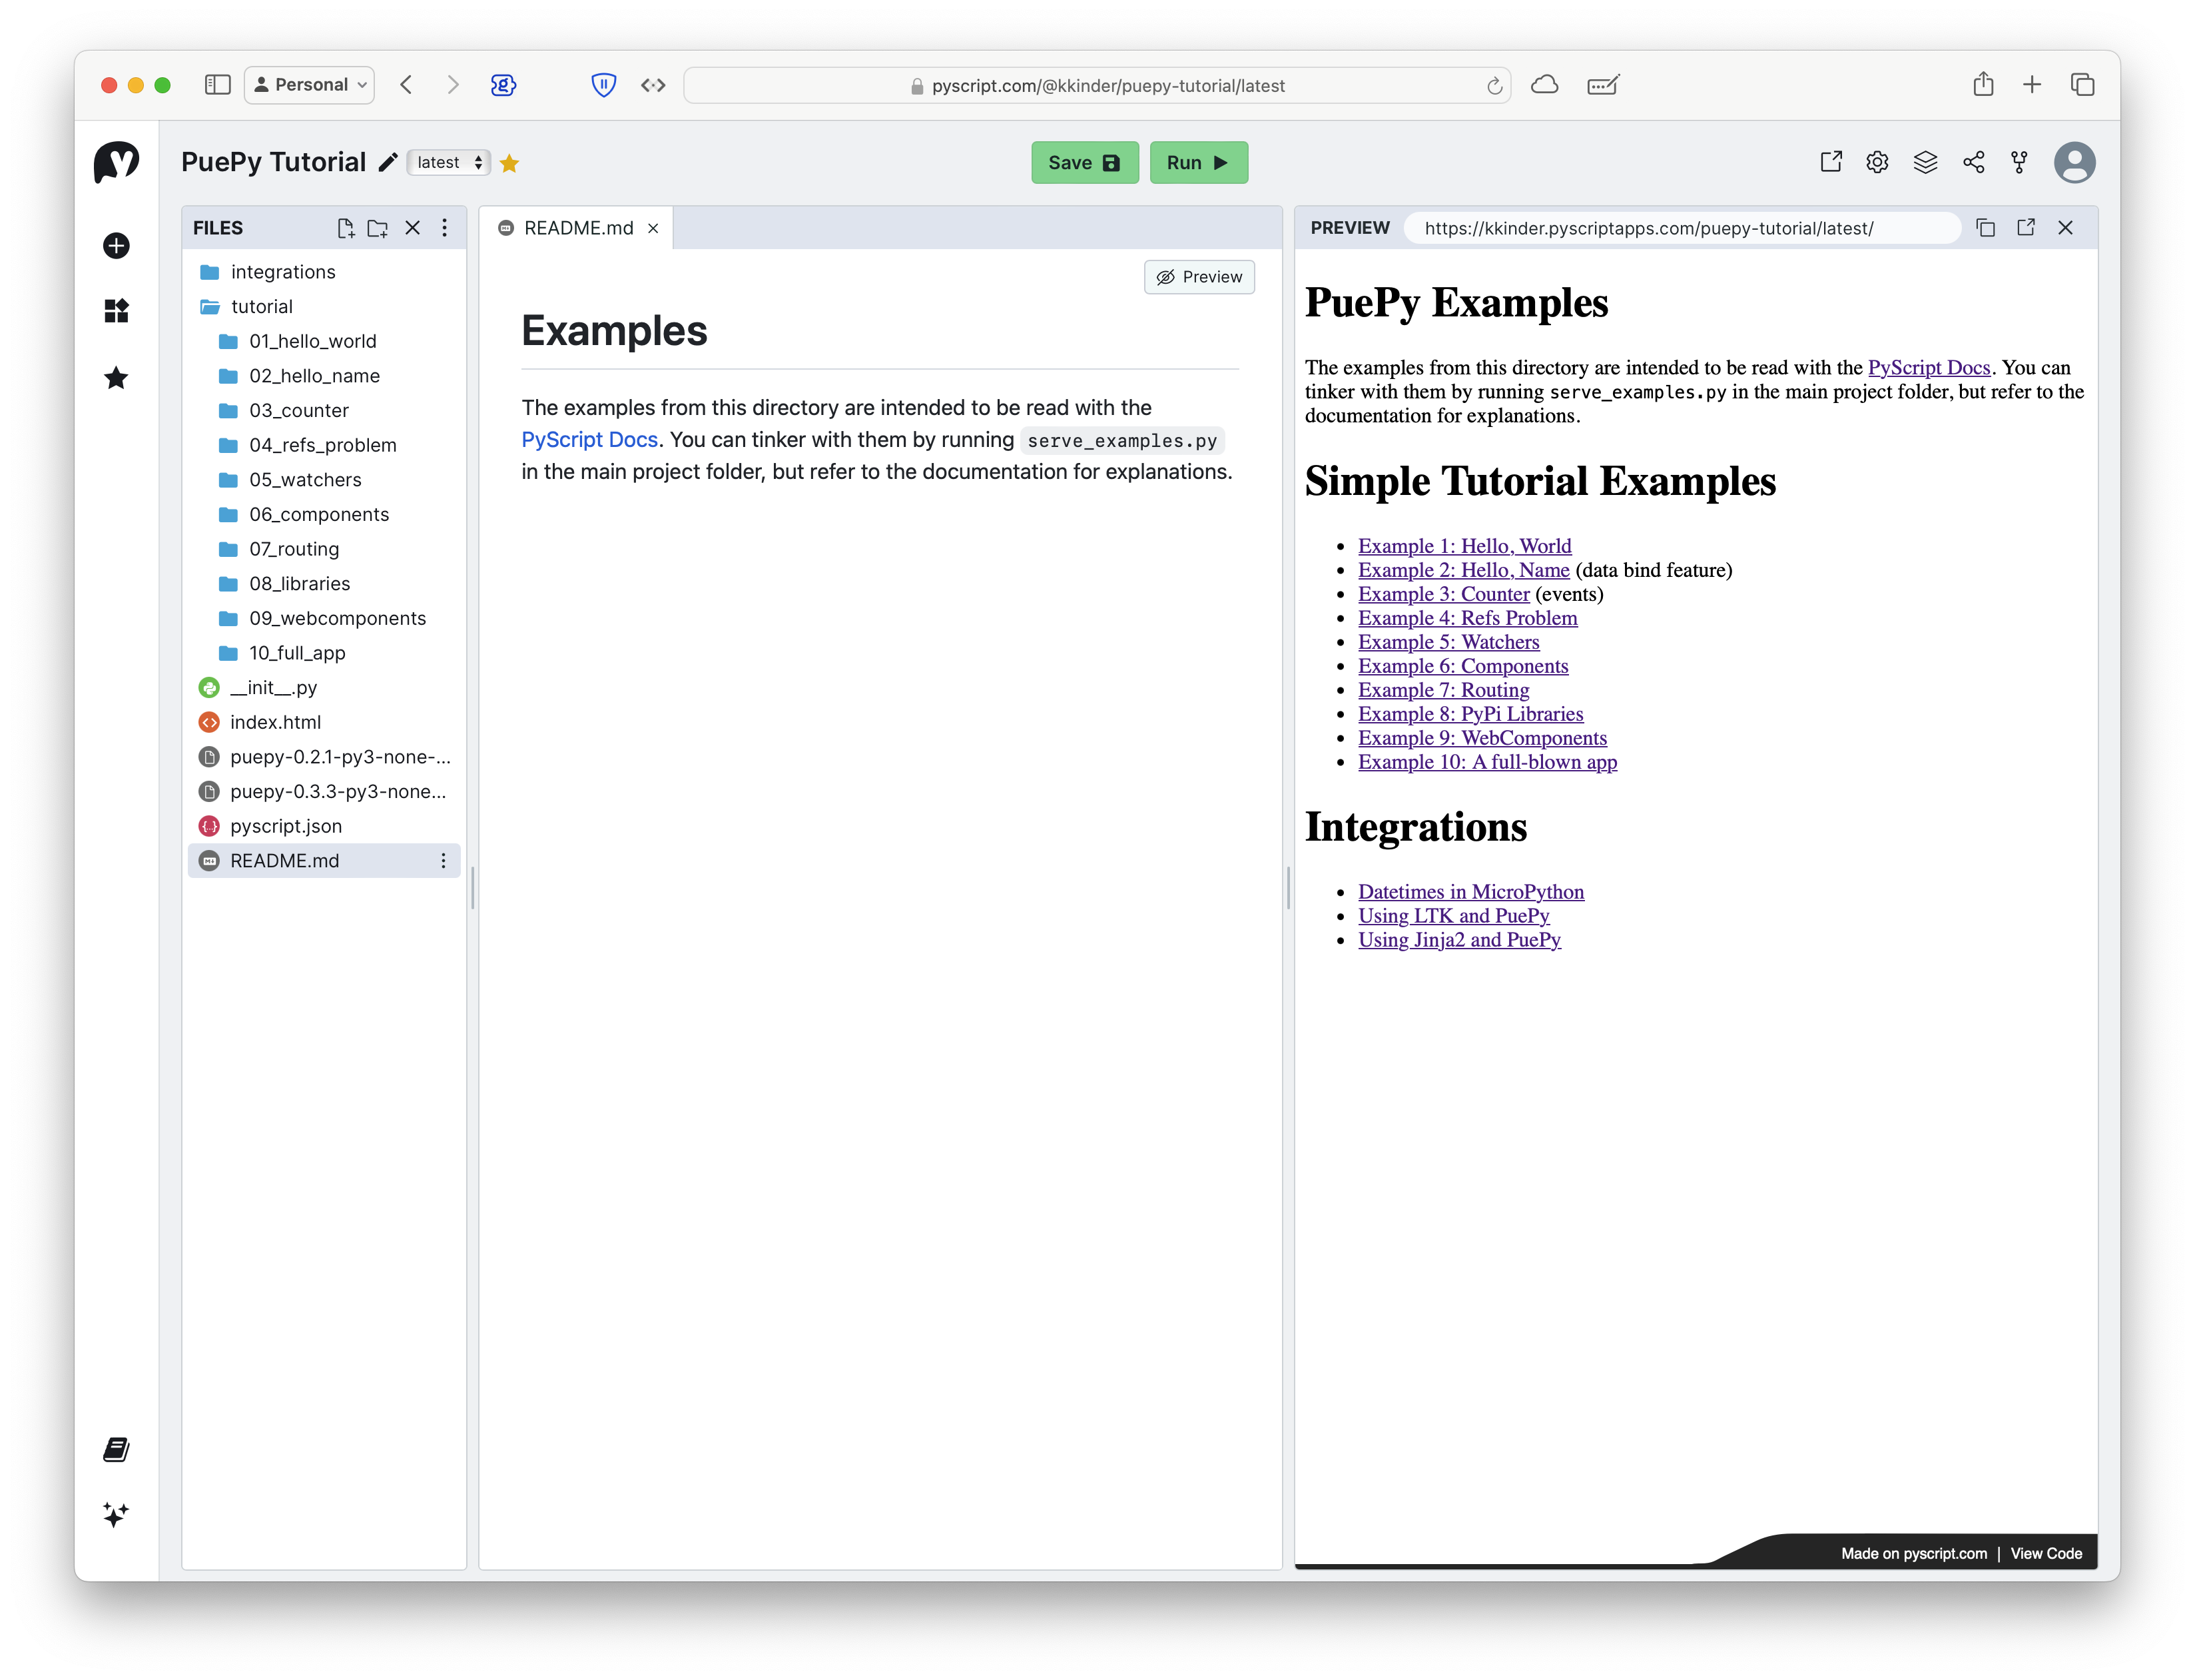
Task: Open the dashboard grid icon in sidebar
Action: (116, 311)
